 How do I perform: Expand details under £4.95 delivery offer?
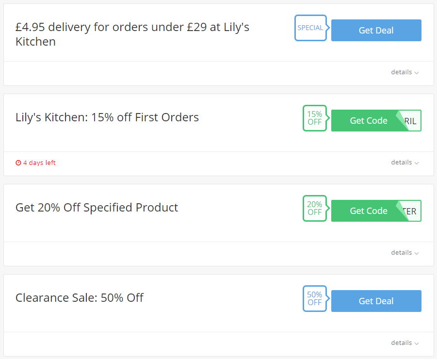tap(405, 72)
